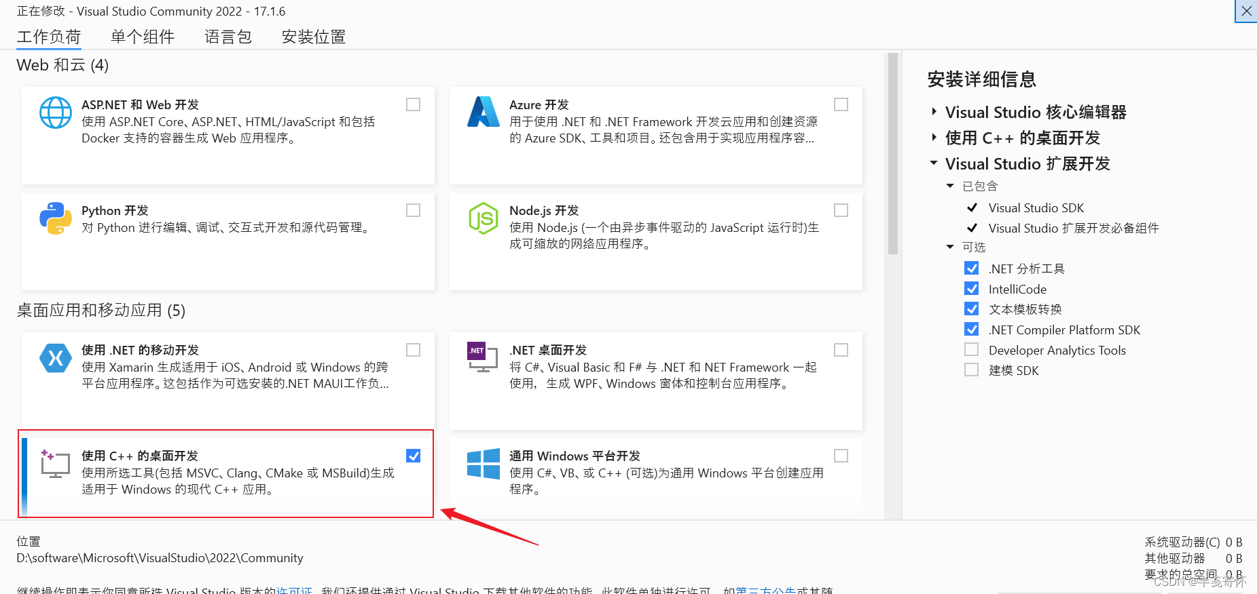The width and height of the screenshot is (1257, 594).
Task: Click the Xamarin .NET mobile icon
Action: pyautogui.click(x=56, y=358)
